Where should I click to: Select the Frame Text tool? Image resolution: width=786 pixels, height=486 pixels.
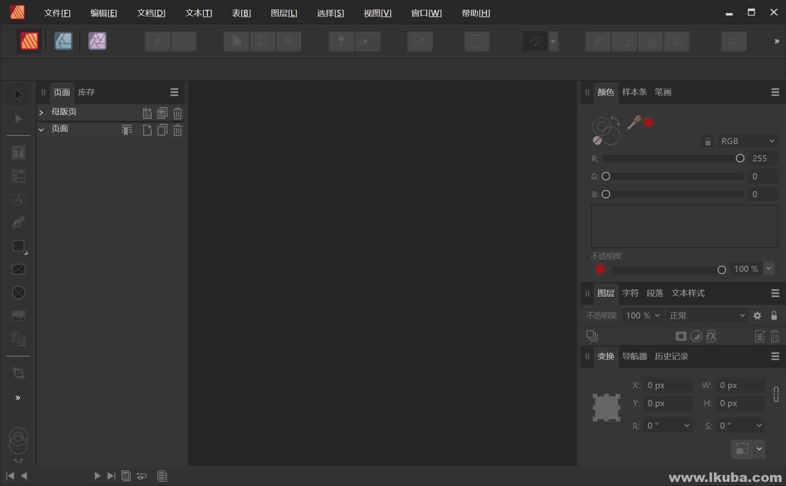point(18,153)
